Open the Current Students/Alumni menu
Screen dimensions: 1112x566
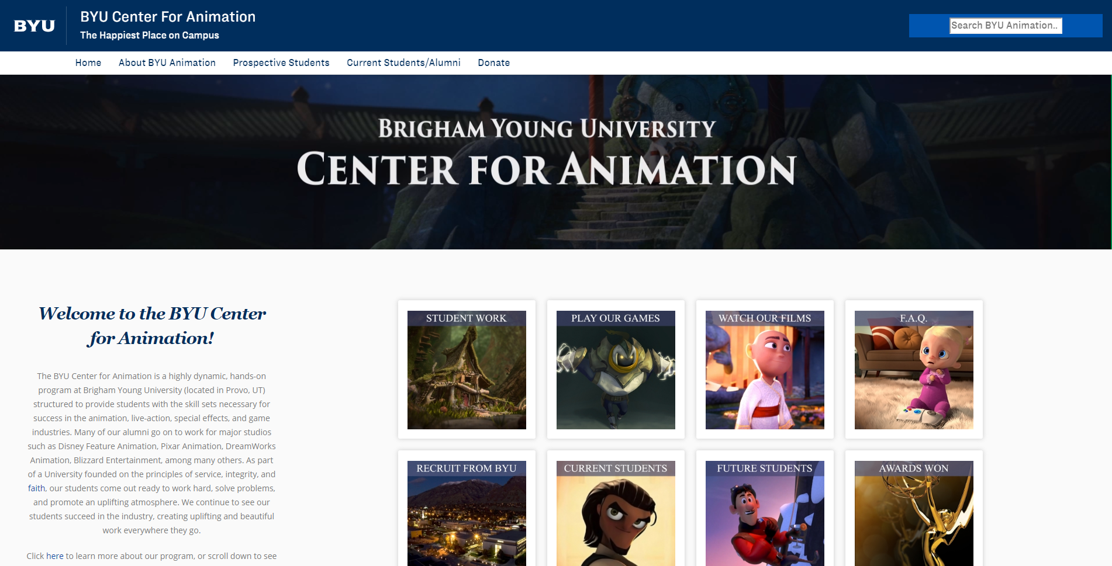403,62
